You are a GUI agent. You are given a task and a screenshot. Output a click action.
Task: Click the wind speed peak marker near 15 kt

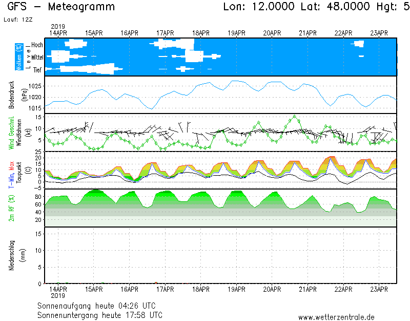295,117
